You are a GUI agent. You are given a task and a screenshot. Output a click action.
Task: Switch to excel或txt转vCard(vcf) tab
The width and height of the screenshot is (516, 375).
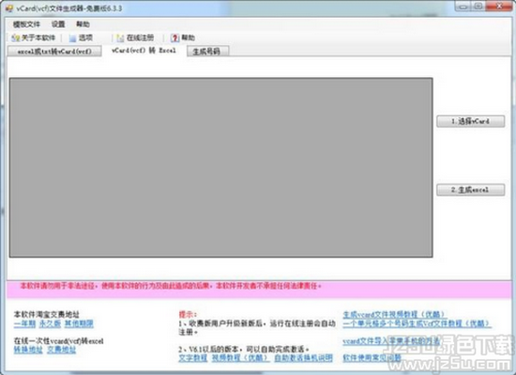(x=54, y=52)
